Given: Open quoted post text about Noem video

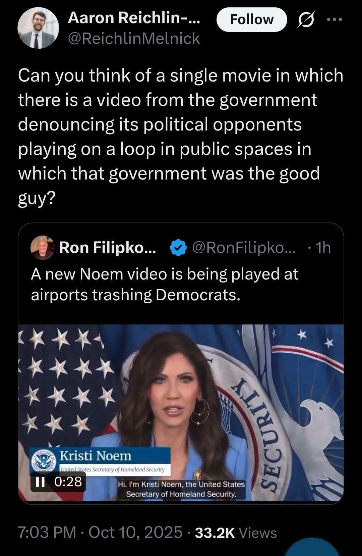Looking at the screenshot, I should 164,284.
